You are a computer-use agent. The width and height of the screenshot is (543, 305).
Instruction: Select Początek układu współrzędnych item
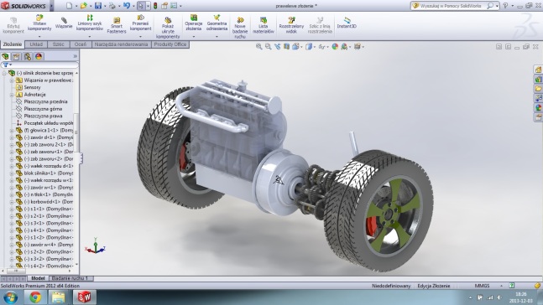[49, 123]
